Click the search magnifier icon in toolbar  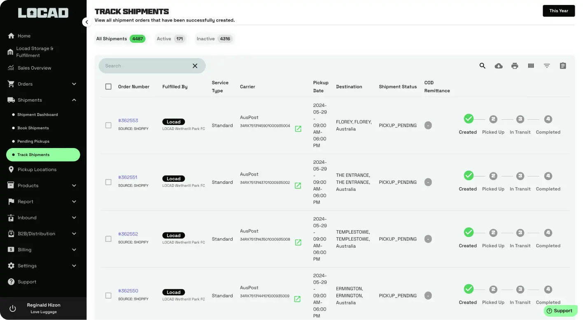pos(483,66)
